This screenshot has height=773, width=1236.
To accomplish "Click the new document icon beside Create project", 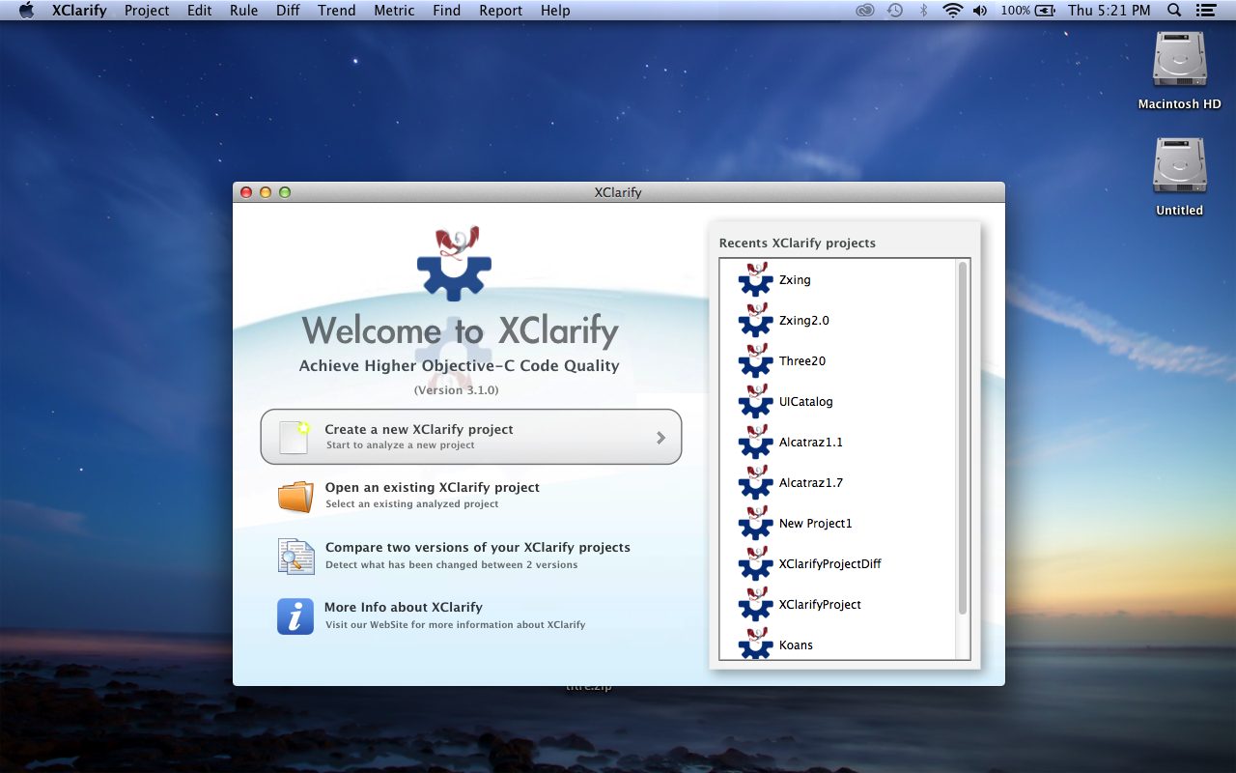I will pos(295,437).
